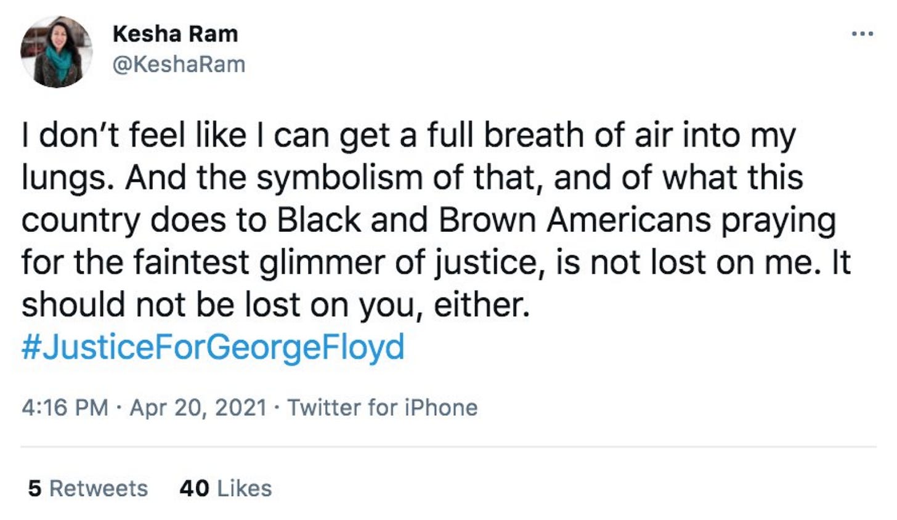
Task: Click the word 'lungs.' in tweet text
Action: tap(68, 179)
